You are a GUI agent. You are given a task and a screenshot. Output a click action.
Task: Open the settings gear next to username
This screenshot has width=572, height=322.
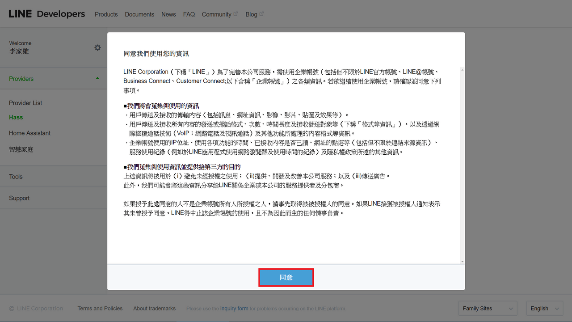click(x=97, y=47)
